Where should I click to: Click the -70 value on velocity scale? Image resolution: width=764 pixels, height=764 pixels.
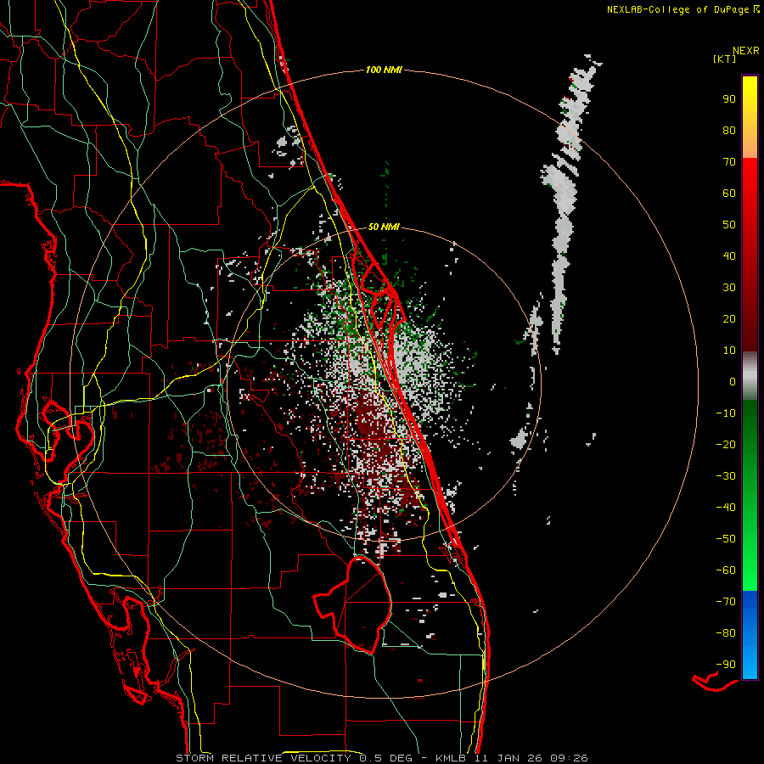pyautogui.click(x=726, y=602)
